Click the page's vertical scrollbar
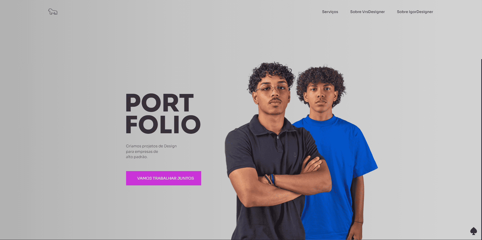 481,149
